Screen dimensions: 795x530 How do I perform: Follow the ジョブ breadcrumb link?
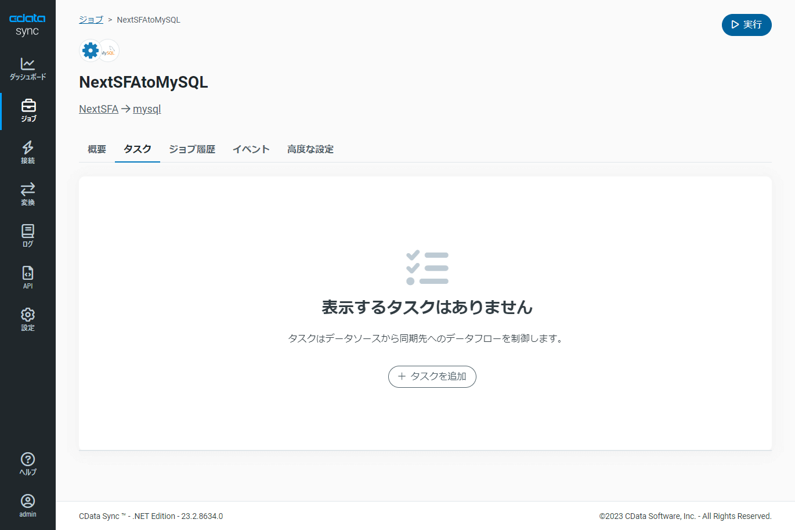click(x=91, y=20)
